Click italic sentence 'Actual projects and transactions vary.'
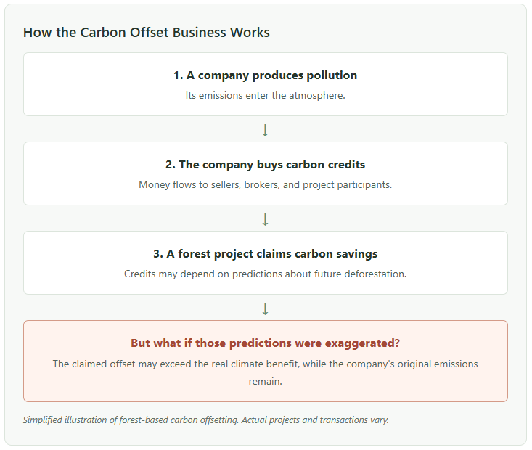The height and width of the screenshot is (450, 532). 315,420
